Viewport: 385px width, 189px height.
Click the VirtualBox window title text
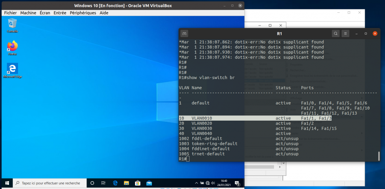click(x=123, y=5)
